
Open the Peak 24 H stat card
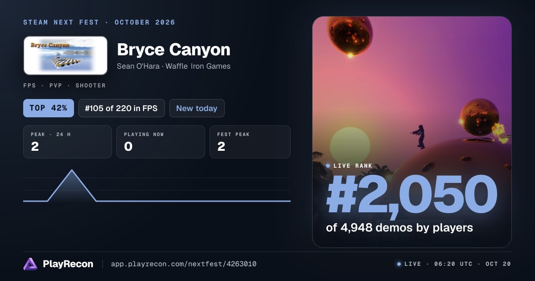67,142
